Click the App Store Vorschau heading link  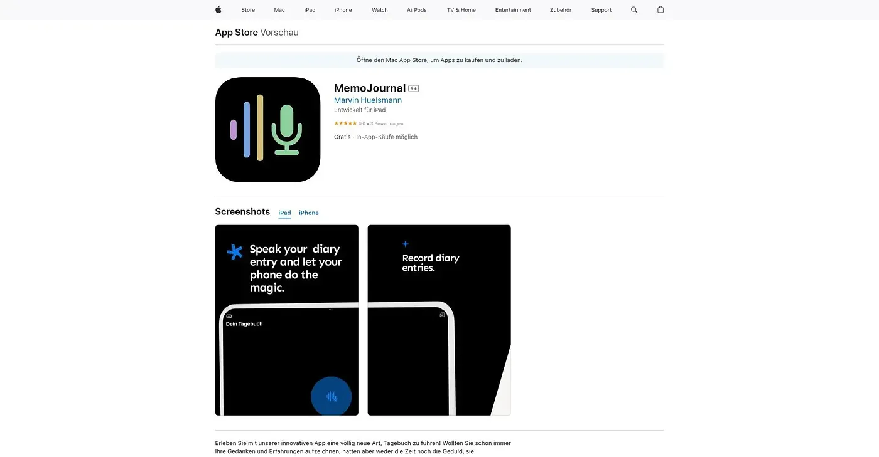click(x=257, y=33)
